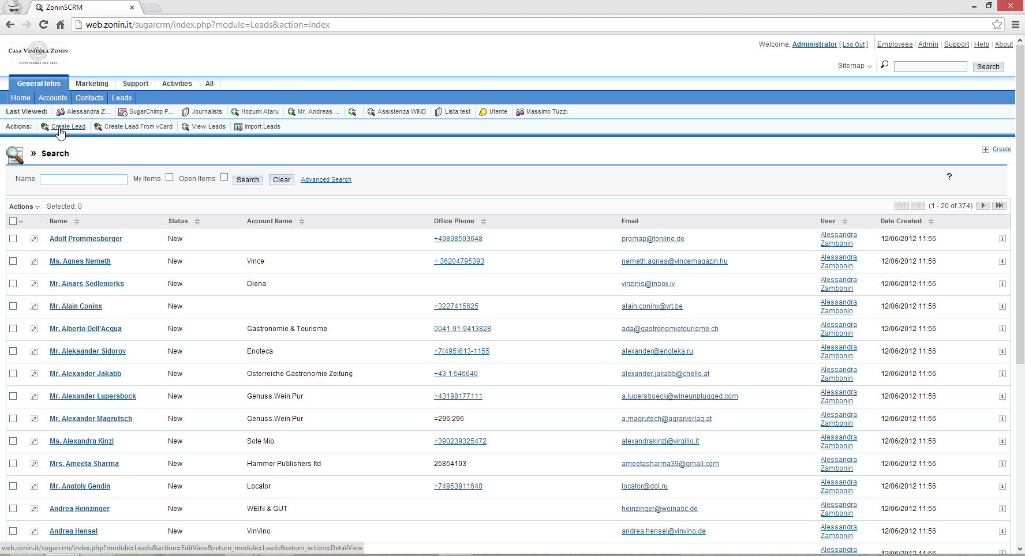Click Create Lead From vCard icon
This screenshot has height=556, width=1025.
98,127
